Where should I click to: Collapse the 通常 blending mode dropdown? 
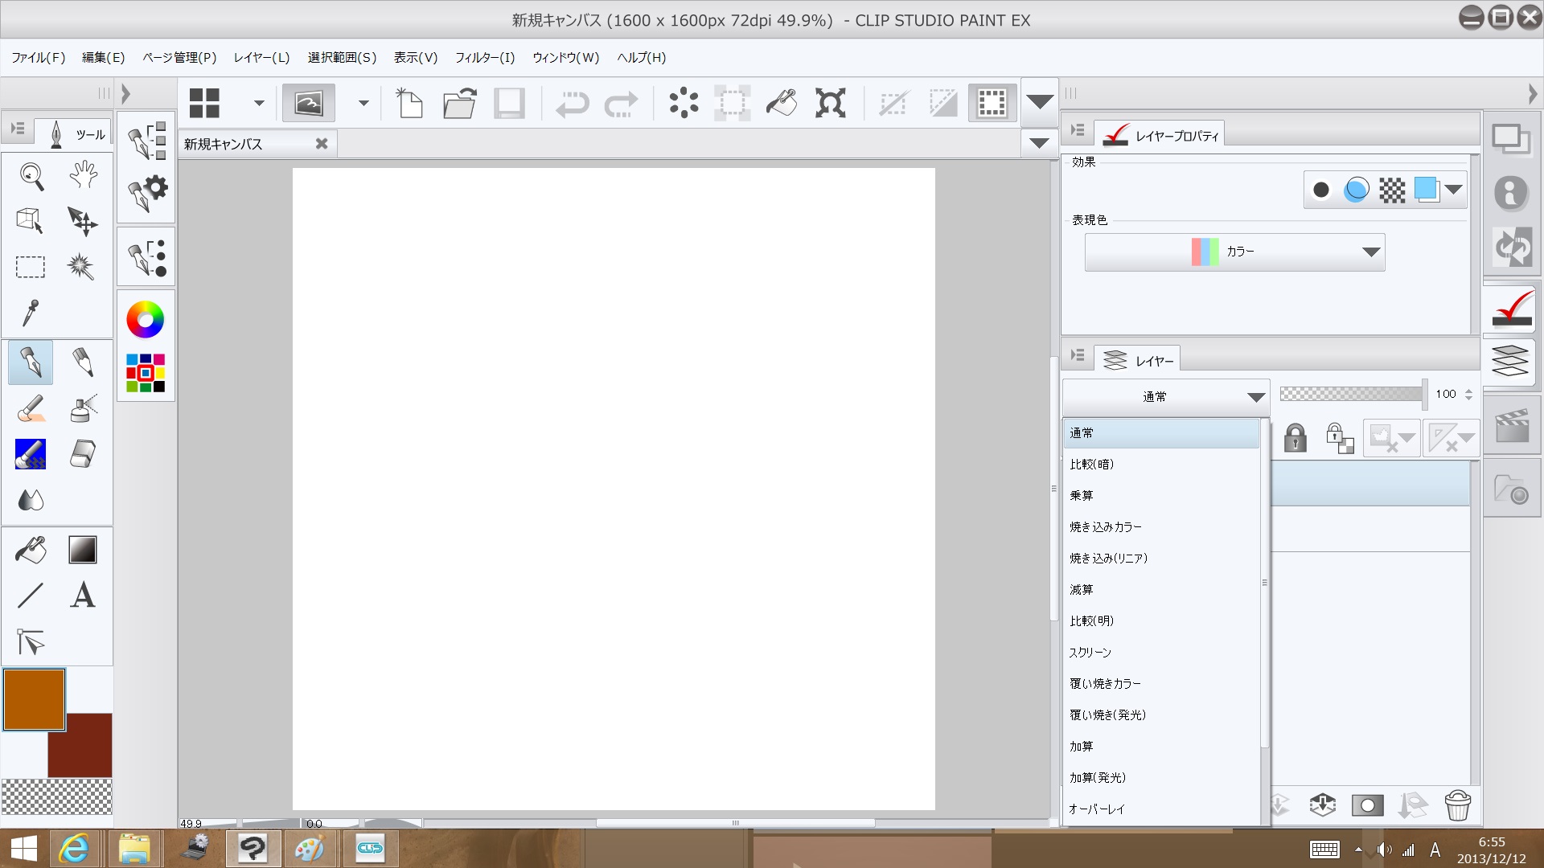tap(1255, 397)
